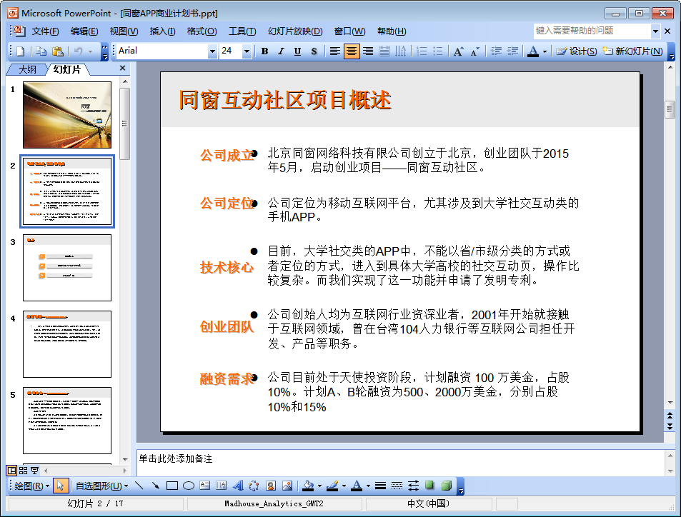The image size is (681, 517).
Task: Click the New document icon
Action: [21, 51]
